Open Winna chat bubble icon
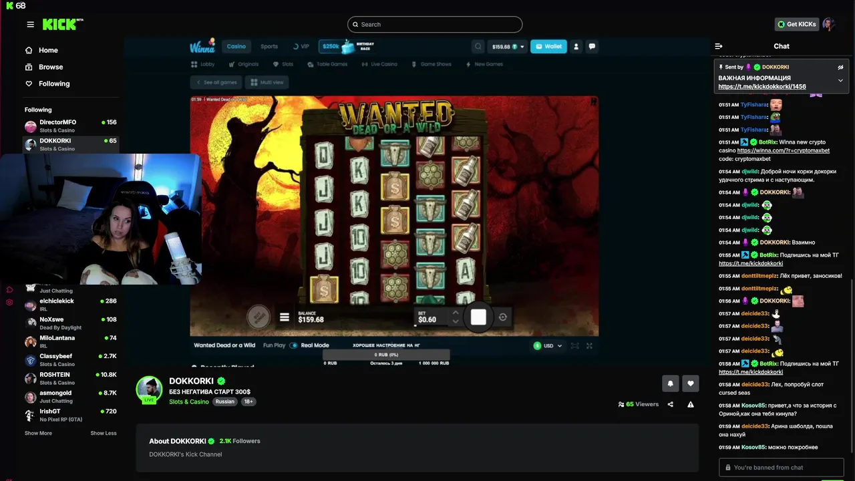The height and width of the screenshot is (481, 855). coord(592,46)
